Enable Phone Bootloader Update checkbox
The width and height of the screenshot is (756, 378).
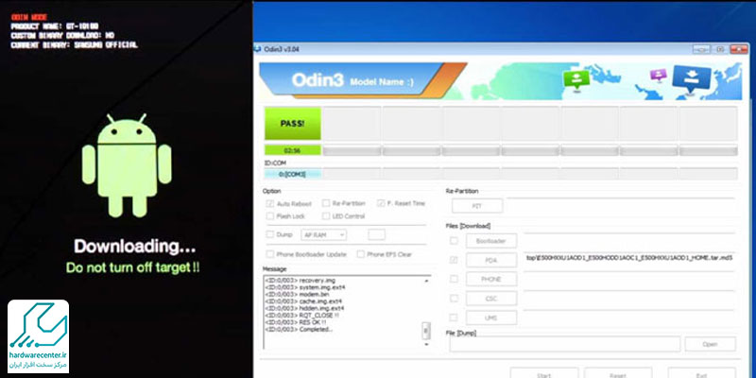pos(270,254)
